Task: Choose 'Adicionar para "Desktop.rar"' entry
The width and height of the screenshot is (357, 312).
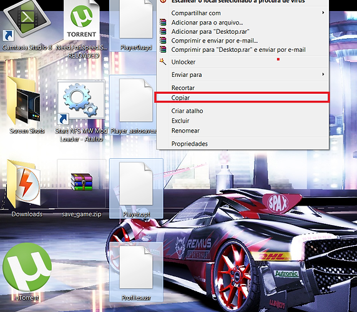Action: 243,31
